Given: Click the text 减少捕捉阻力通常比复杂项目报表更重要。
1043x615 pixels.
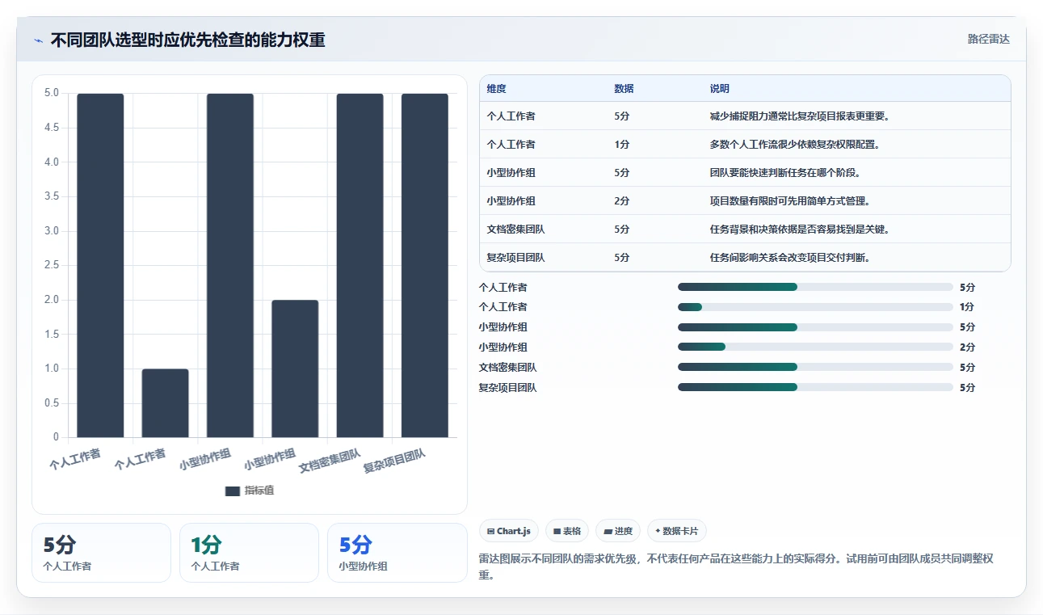Looking at the screenshot, I should (x=800, y=116).
